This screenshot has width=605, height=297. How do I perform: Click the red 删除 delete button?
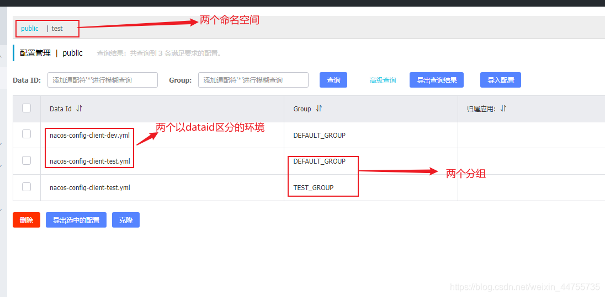point(26,220)
